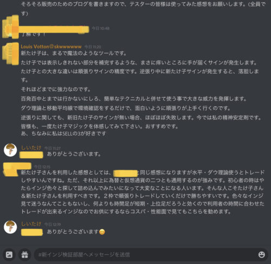Select the しいたけ username above 11:27 message
Viewport: 271px width, 264px height.
point(31,148)
